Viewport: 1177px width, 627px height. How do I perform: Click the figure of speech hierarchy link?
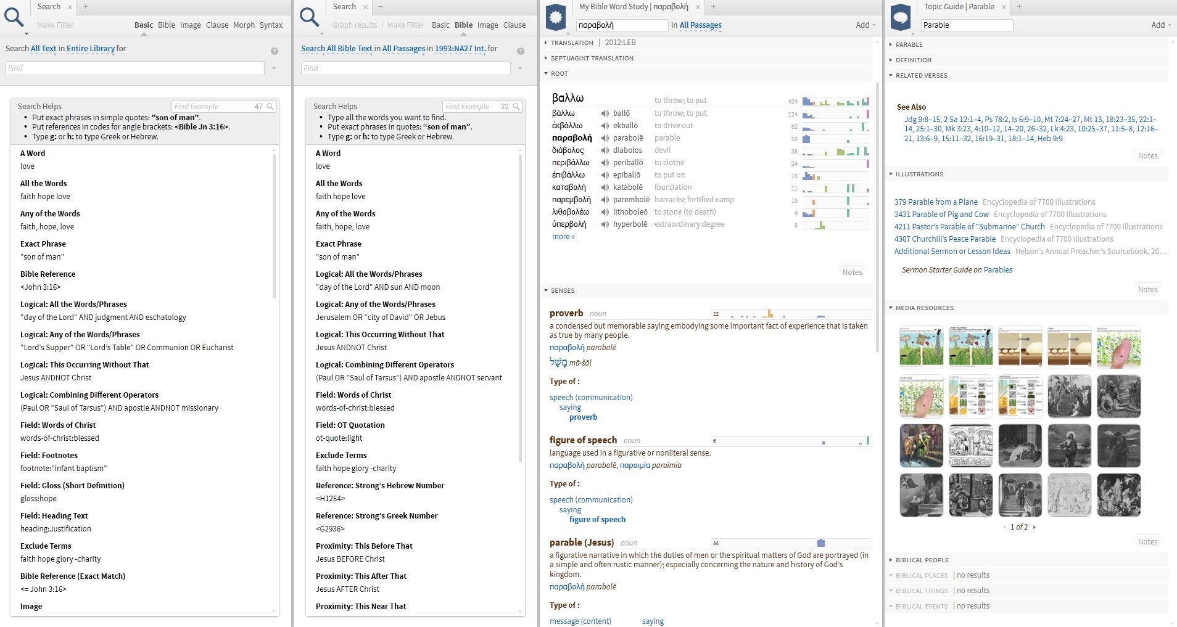597,520
